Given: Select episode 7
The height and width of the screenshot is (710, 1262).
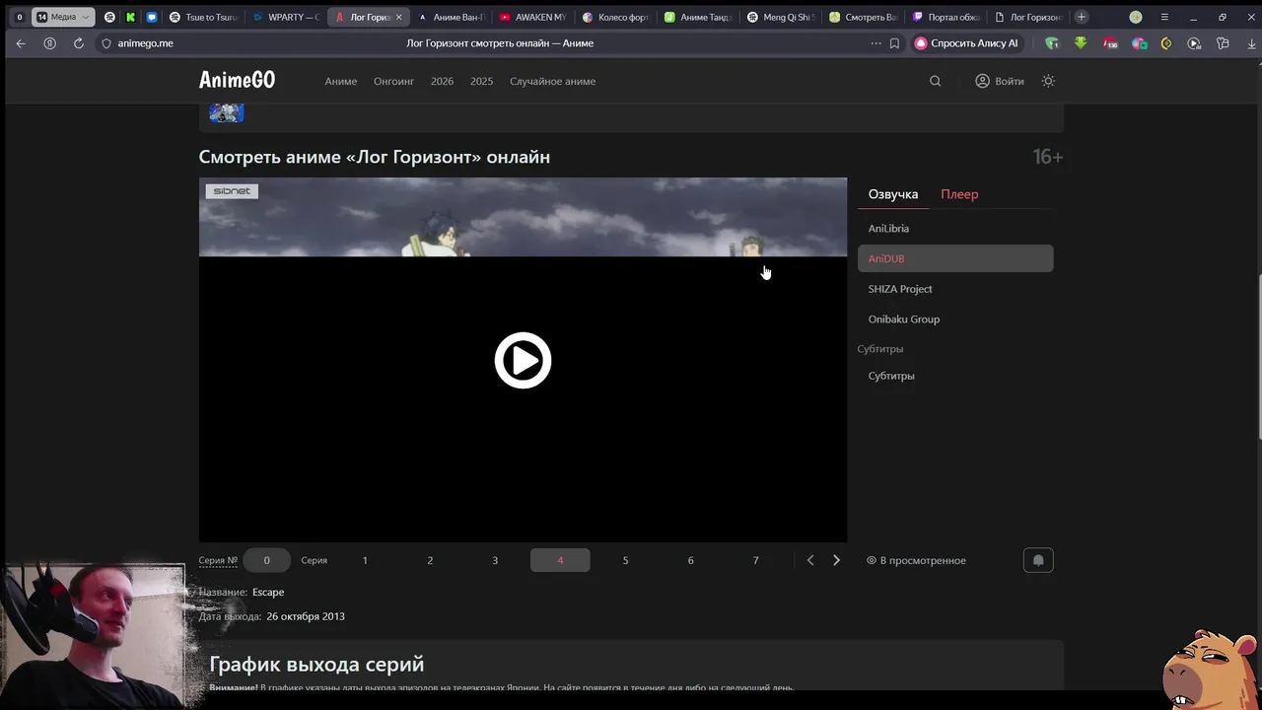Looking at the screenshot, I should 755,560.
